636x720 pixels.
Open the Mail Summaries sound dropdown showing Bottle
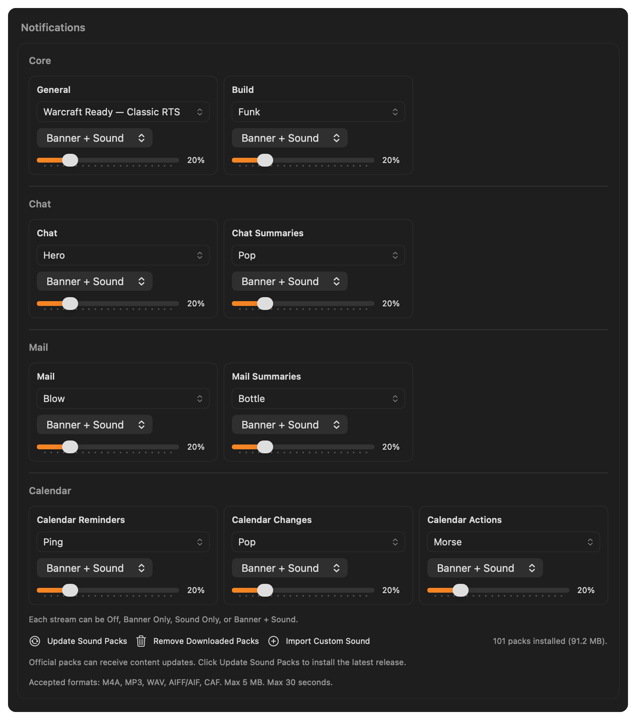[x=318, y=398]
